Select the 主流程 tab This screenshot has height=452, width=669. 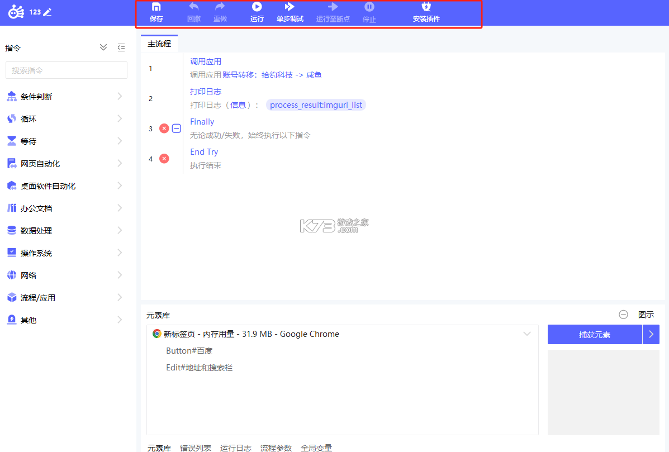click(159, 44)
